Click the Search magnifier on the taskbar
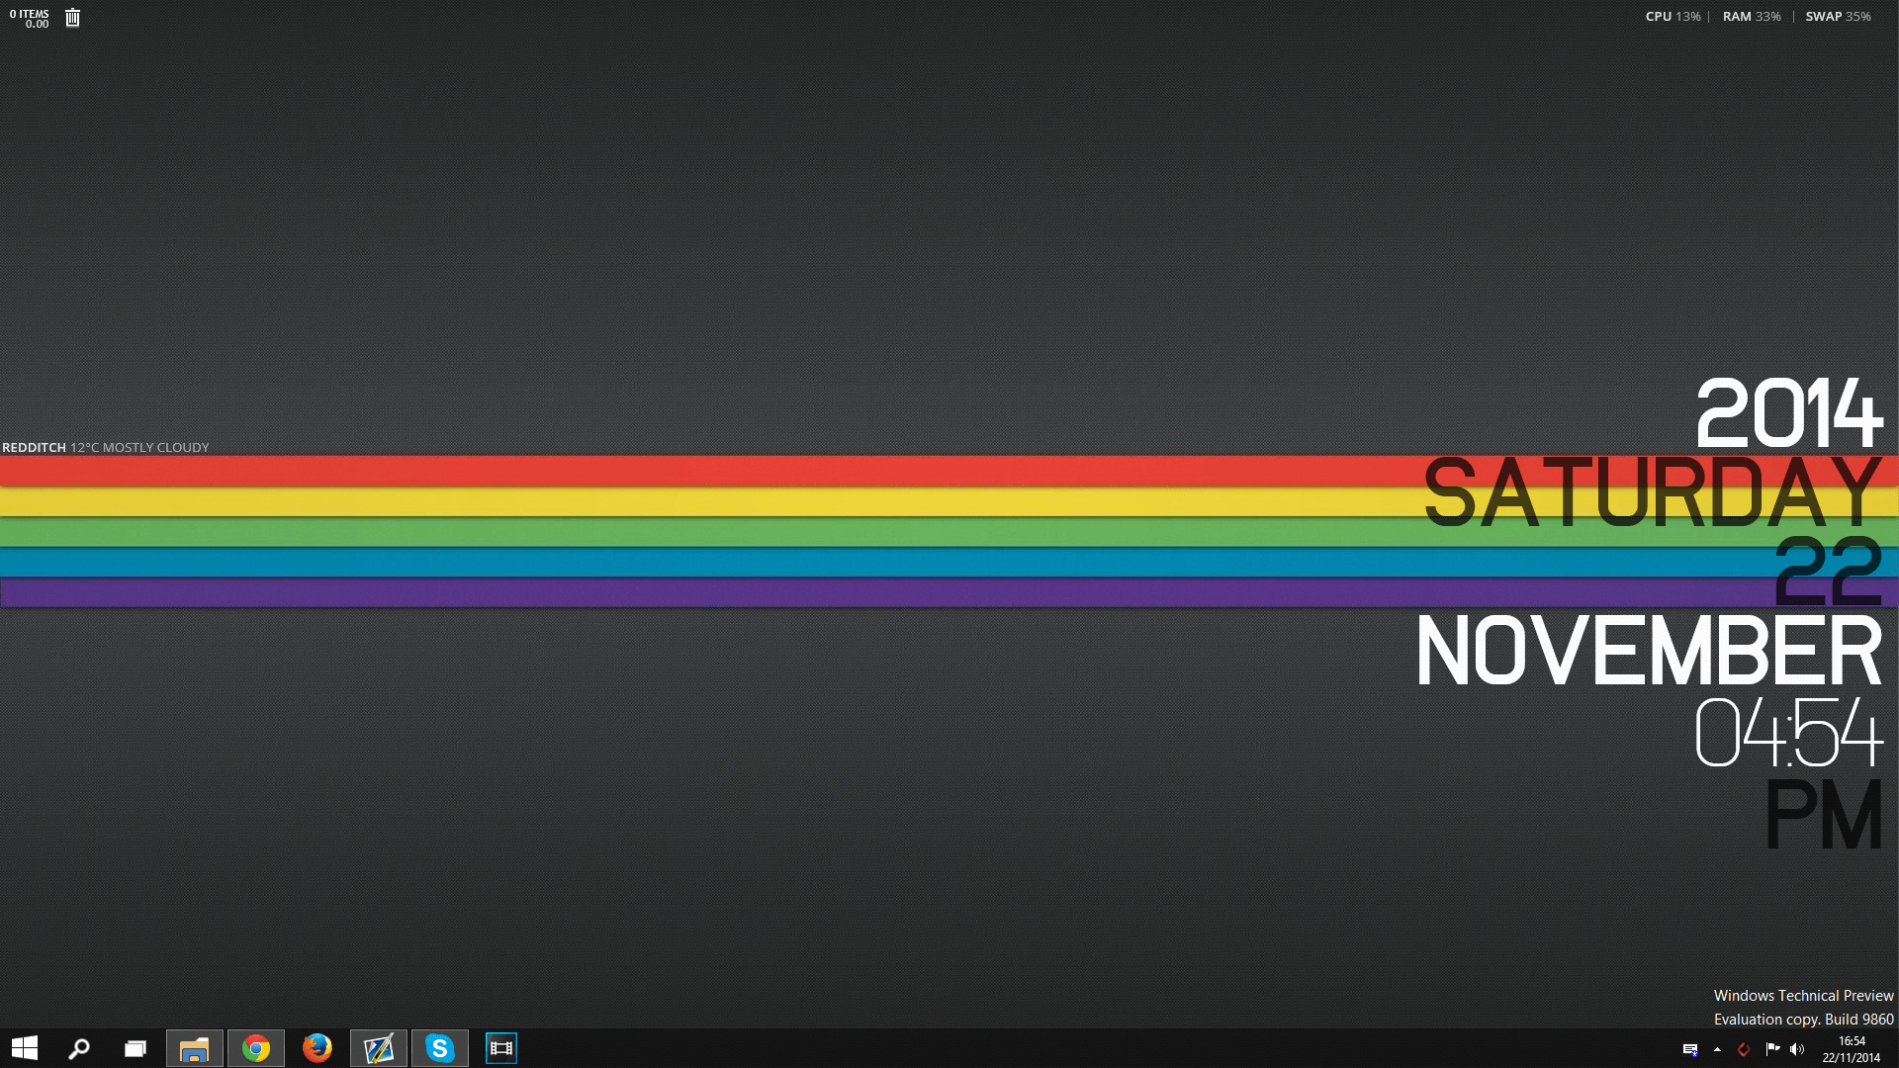Image resolution: width=1899 pixels, height=1068 pixels. pos(78,1048)
